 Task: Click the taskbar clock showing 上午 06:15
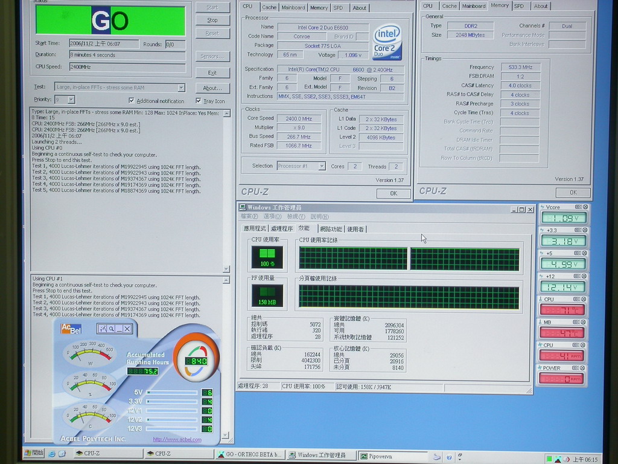coord(585,460)
